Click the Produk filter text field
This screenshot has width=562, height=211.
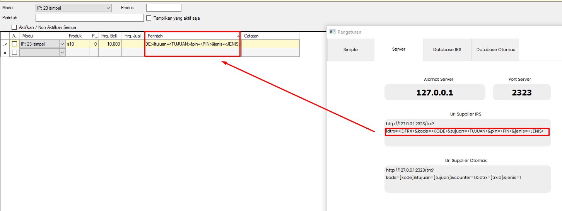(x=164, y=8)
